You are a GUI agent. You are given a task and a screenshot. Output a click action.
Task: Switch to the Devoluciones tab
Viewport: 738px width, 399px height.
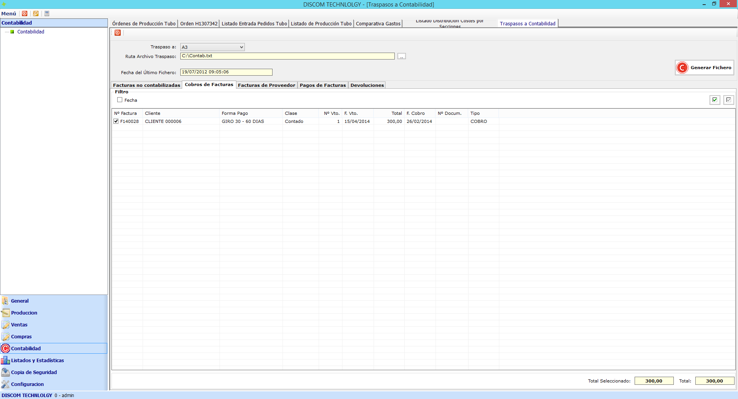367,85
